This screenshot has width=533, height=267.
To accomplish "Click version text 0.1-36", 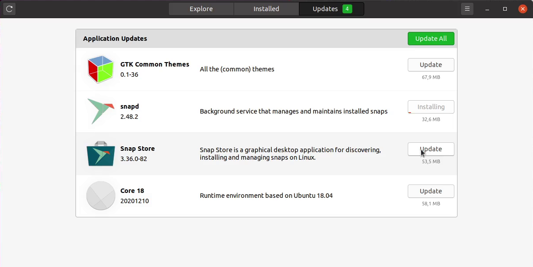I will [129, 75].
